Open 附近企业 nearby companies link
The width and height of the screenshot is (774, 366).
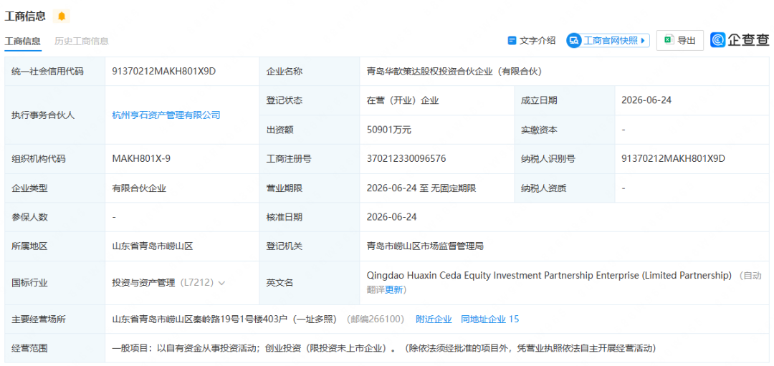point(434,319)
